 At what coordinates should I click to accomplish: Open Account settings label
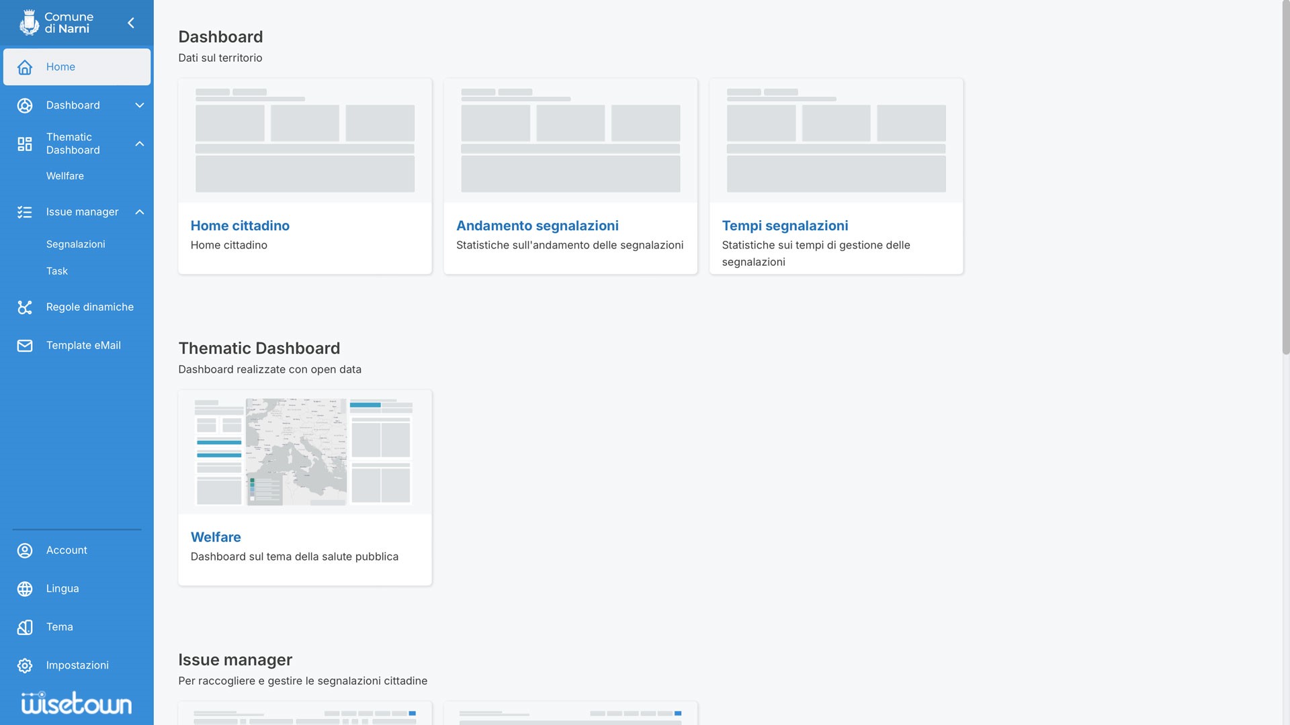click(67, 550)
